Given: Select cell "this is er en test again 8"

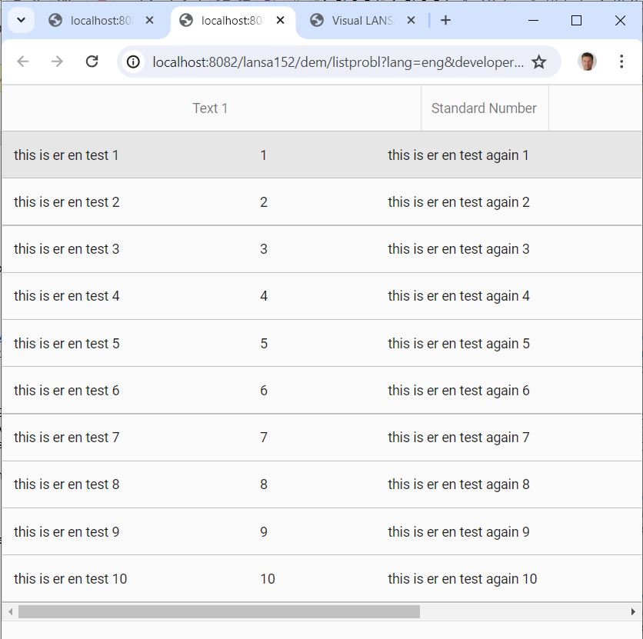Looking at the screenshot, I should [x=458, y=484].
